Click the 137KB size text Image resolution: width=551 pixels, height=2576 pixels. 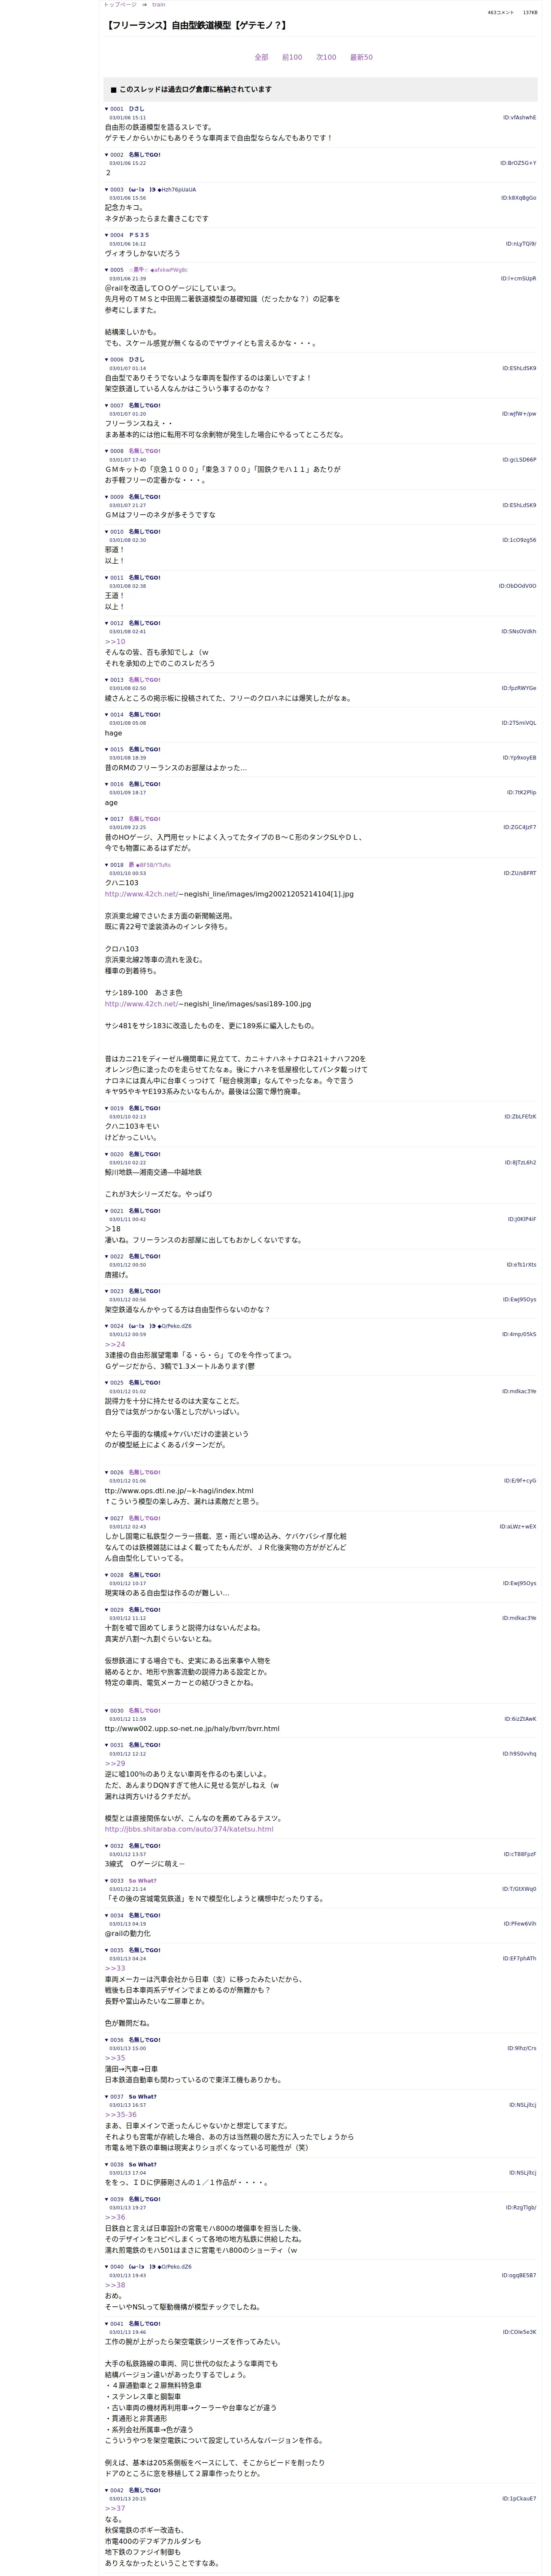530,13
